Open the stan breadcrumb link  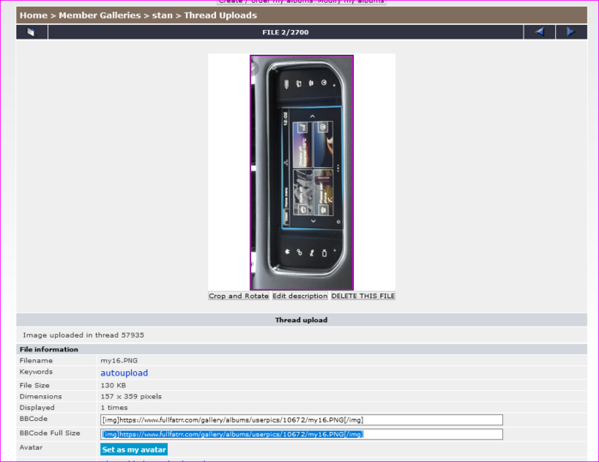(162, 15)
